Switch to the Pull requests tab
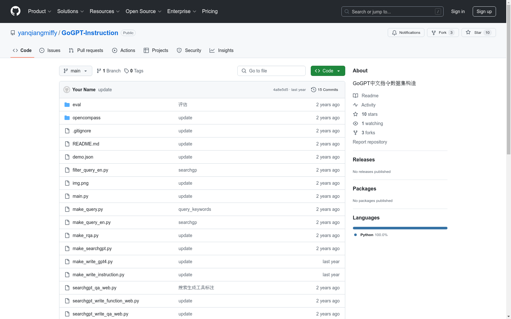The width and height of the screenshot is (511, 319). coord(86,50)
